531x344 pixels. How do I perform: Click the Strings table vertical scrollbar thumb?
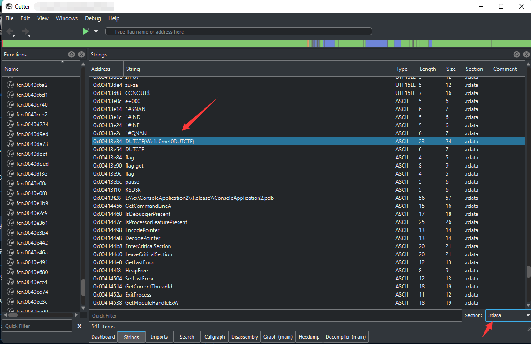[x=528, y=271]
